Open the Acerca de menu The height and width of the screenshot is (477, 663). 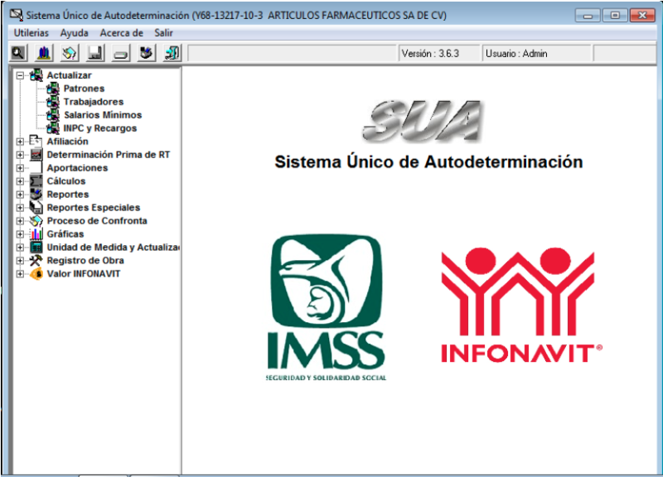[121, 33]
